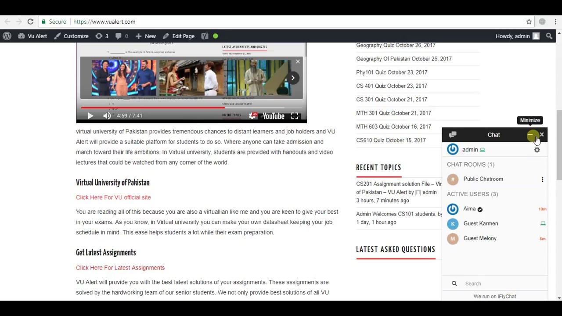This screenshot has height=316, width=562.
Task: Open the Vu Alert site menu
Action: coord(32,36)
